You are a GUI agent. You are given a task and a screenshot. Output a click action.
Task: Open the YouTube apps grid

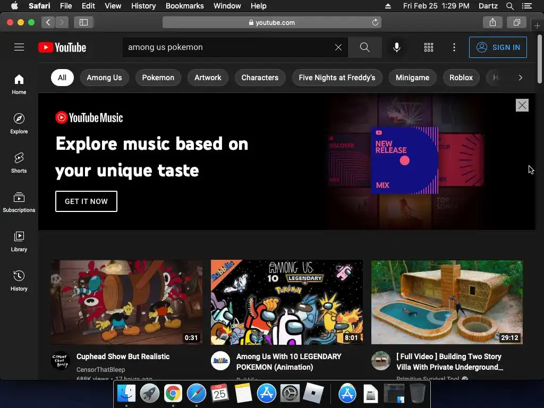(x=429, y=47)
